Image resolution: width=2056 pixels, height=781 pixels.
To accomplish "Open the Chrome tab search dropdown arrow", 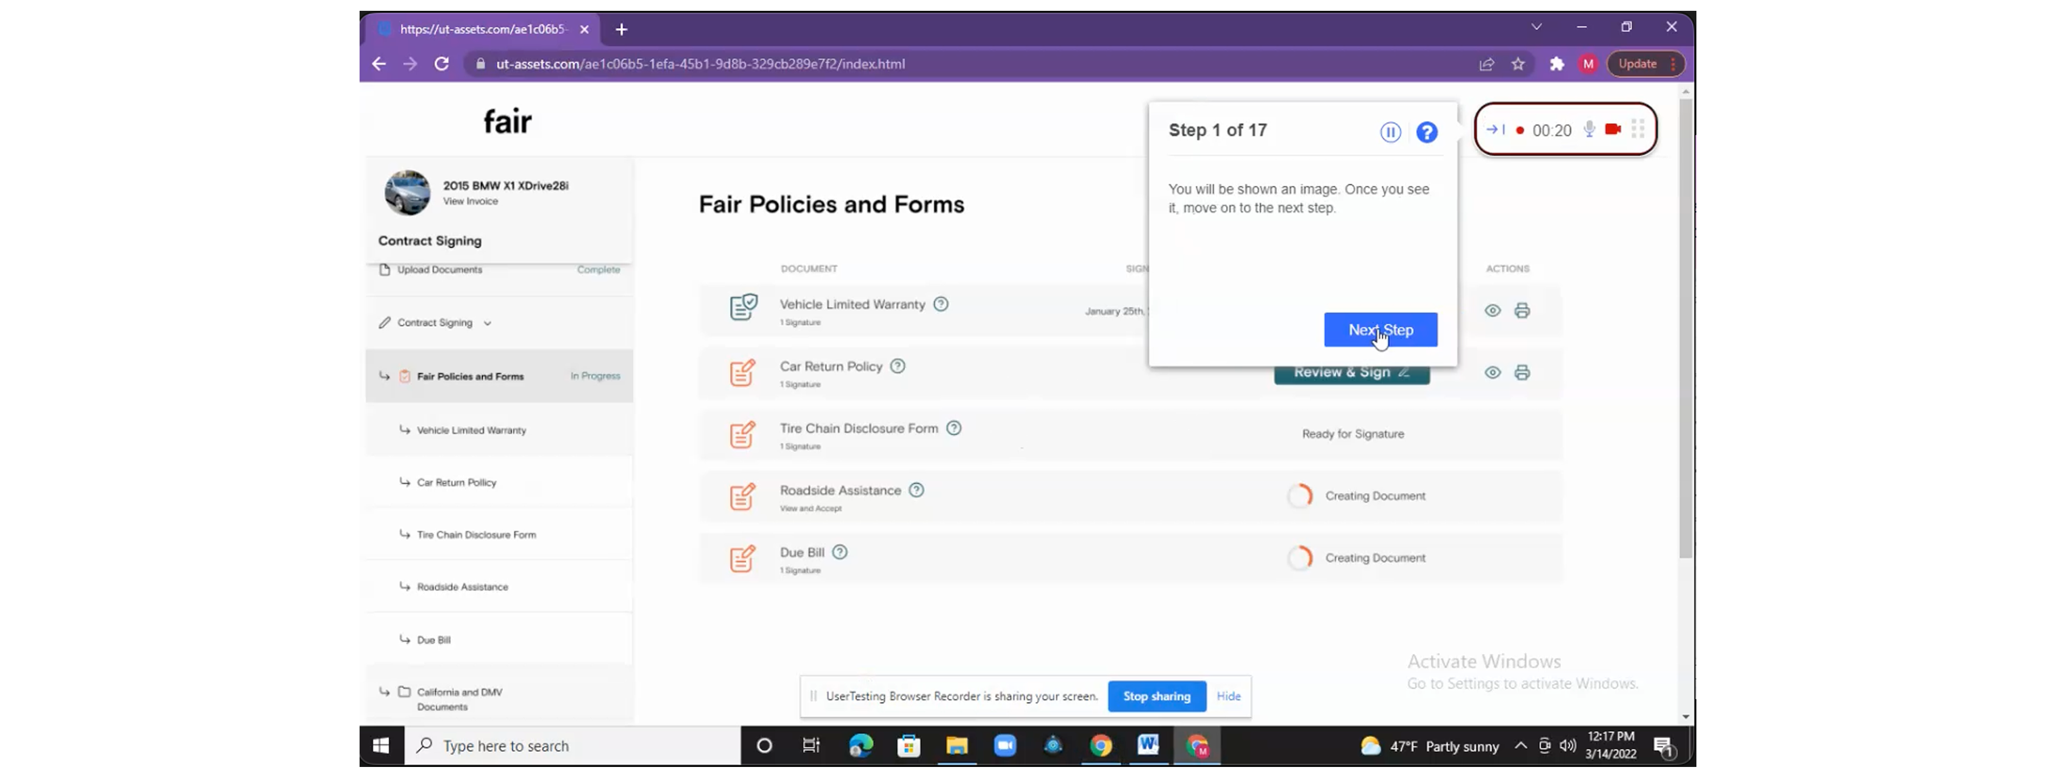I will click(1537, 27).
